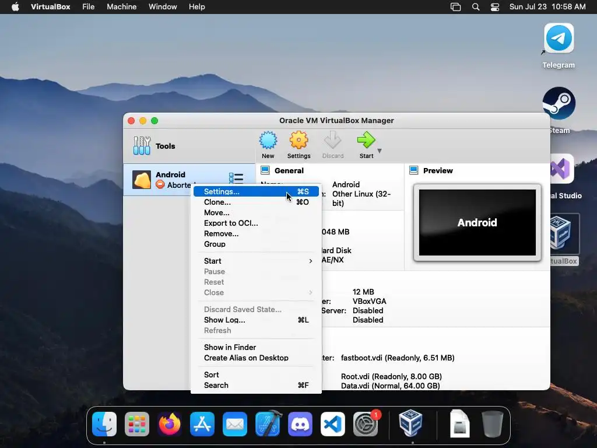The width and height of the screenshot is (597, 448).
Task: Open the Apple menu
Action: point(15,7)
